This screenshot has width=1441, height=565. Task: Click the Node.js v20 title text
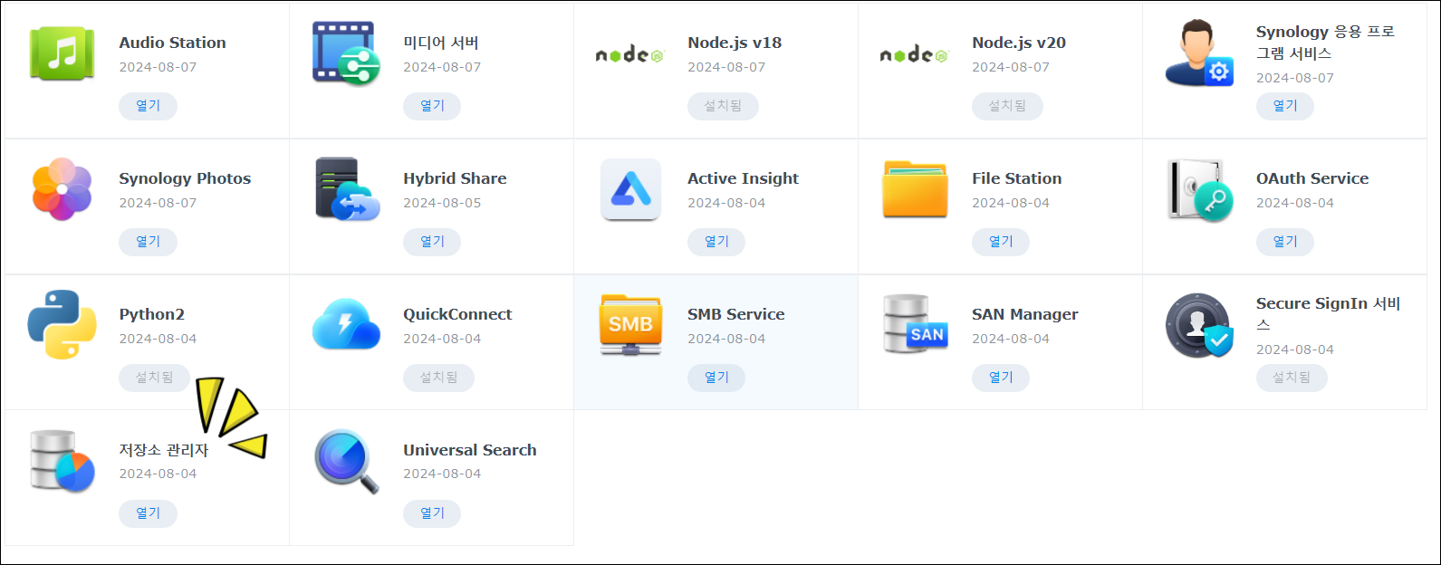(1019, 43)
